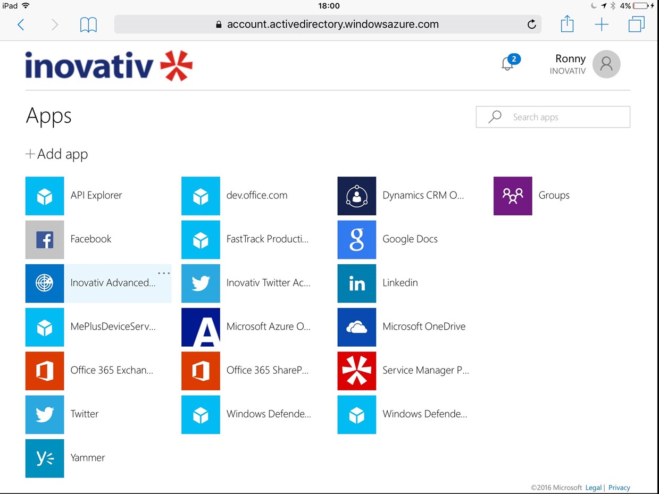Open the Legal link in footer
The width and height of the screenshot is (659, 494).
click(x=593, y=488)
